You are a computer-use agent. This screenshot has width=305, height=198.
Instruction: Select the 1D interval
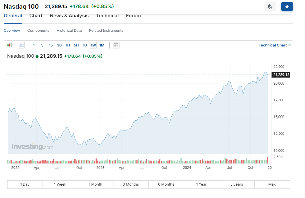click(x=85, y=45)
